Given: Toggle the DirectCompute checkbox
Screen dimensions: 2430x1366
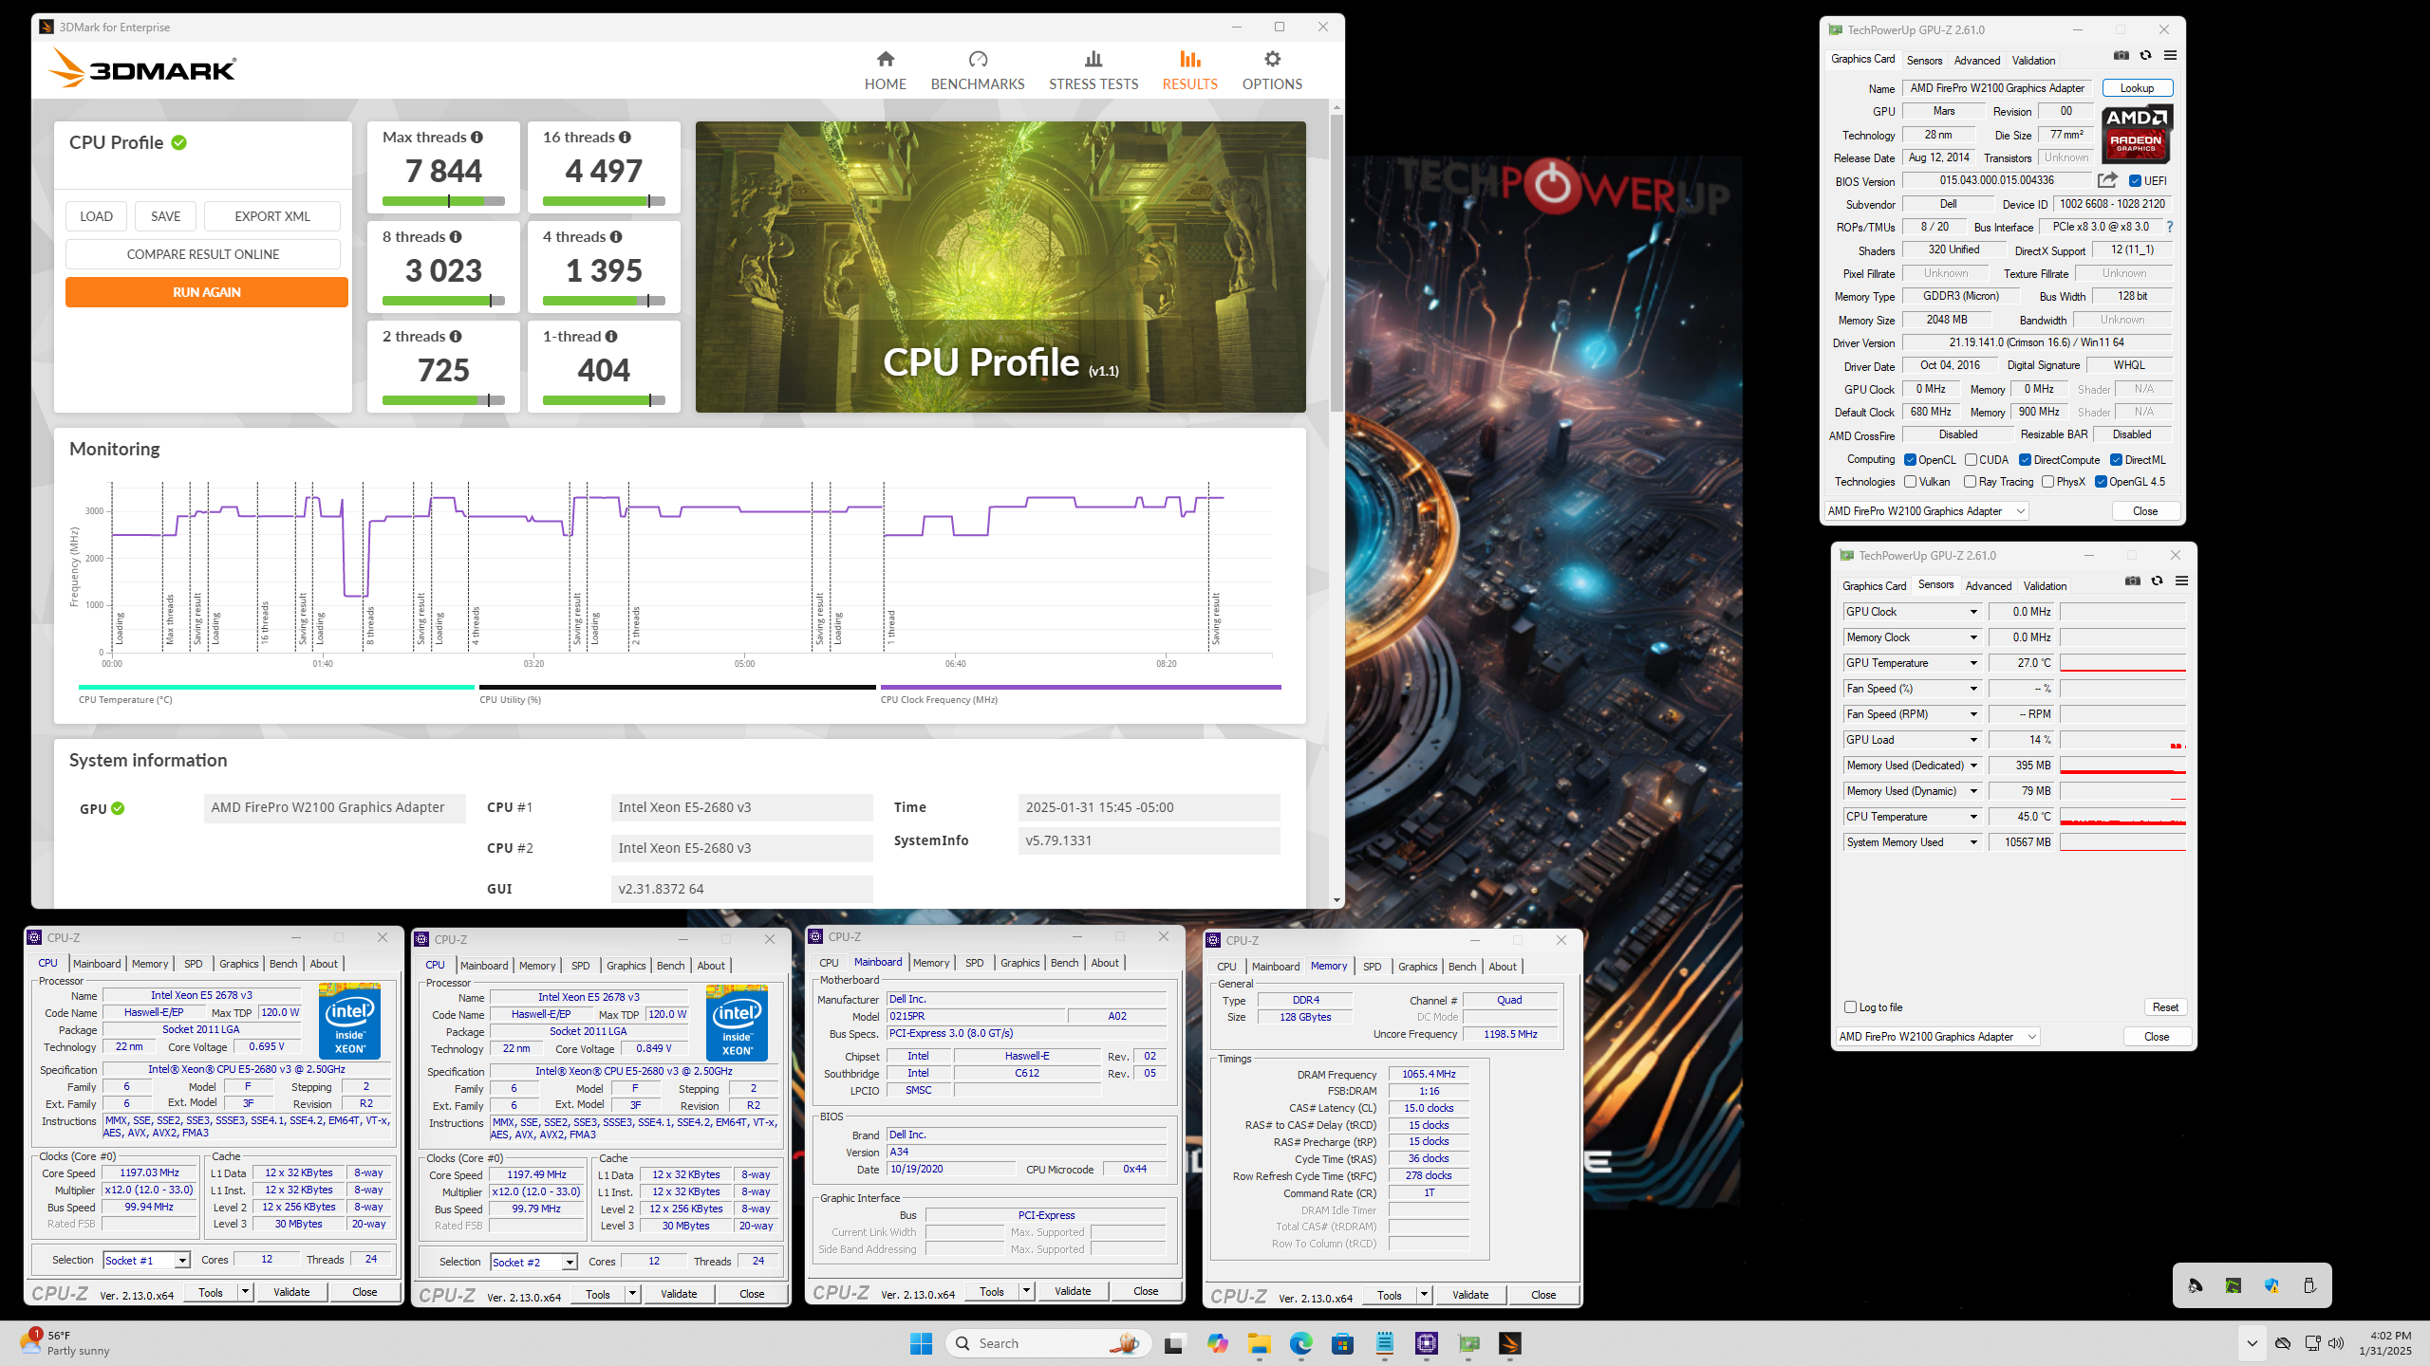Looking at the screenshot, I should [x=2025, y=460].
